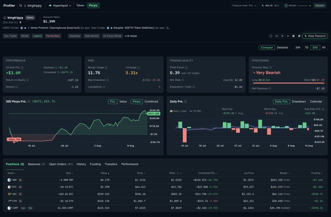Select the 7D time range

[306, 47]
